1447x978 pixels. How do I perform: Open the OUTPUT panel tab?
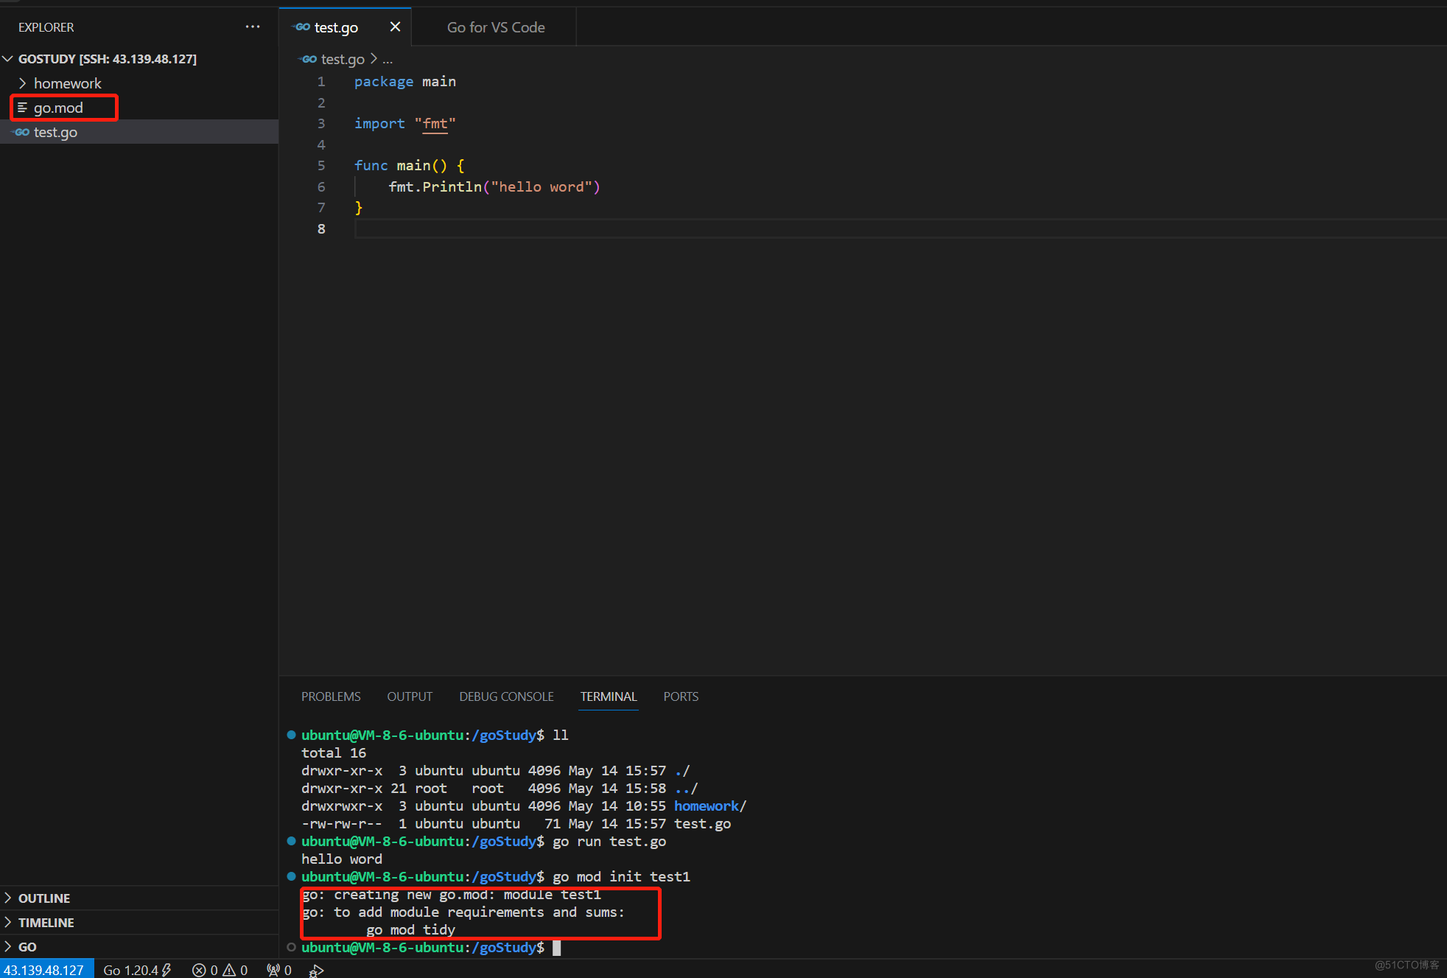point(410,696)
